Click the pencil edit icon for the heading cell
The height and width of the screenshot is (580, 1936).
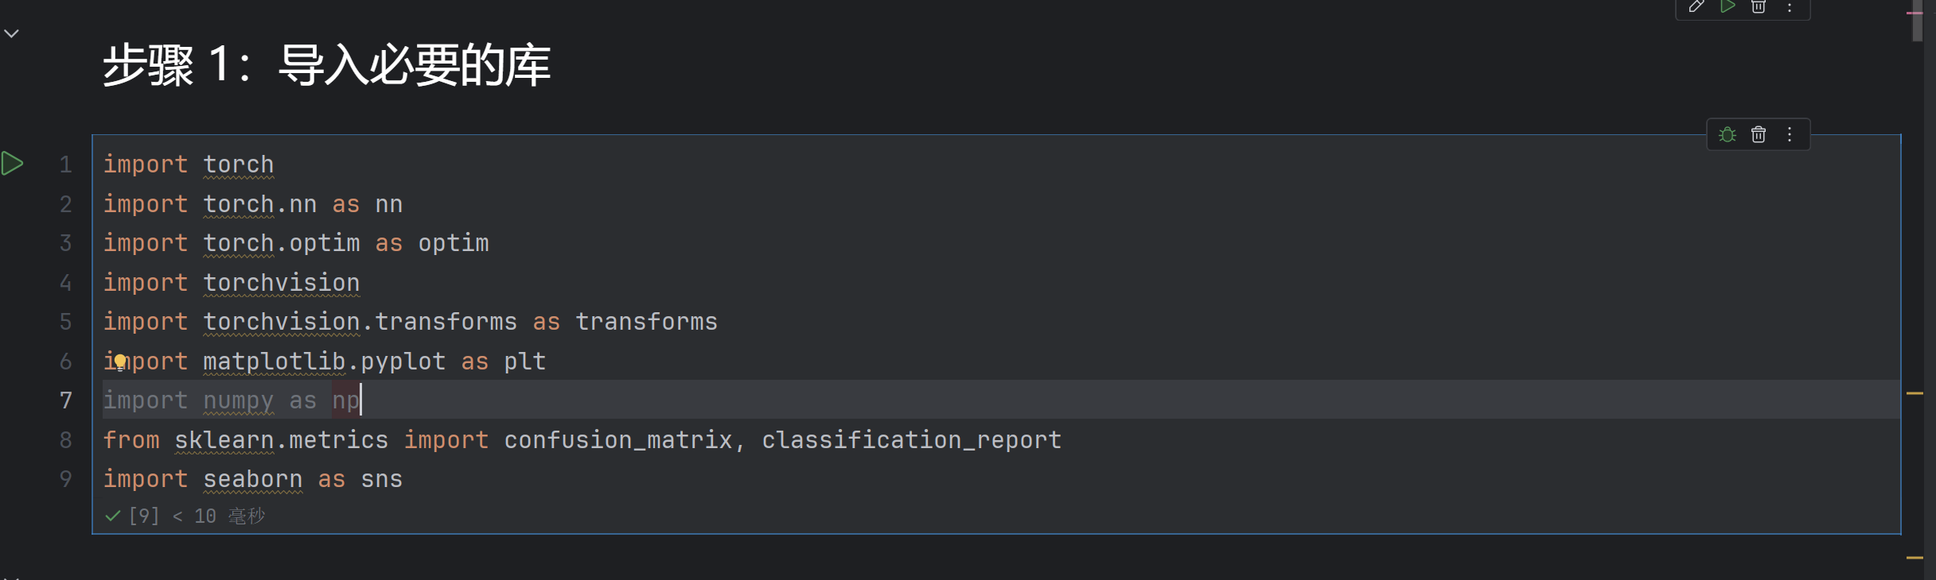point(1696,6)
